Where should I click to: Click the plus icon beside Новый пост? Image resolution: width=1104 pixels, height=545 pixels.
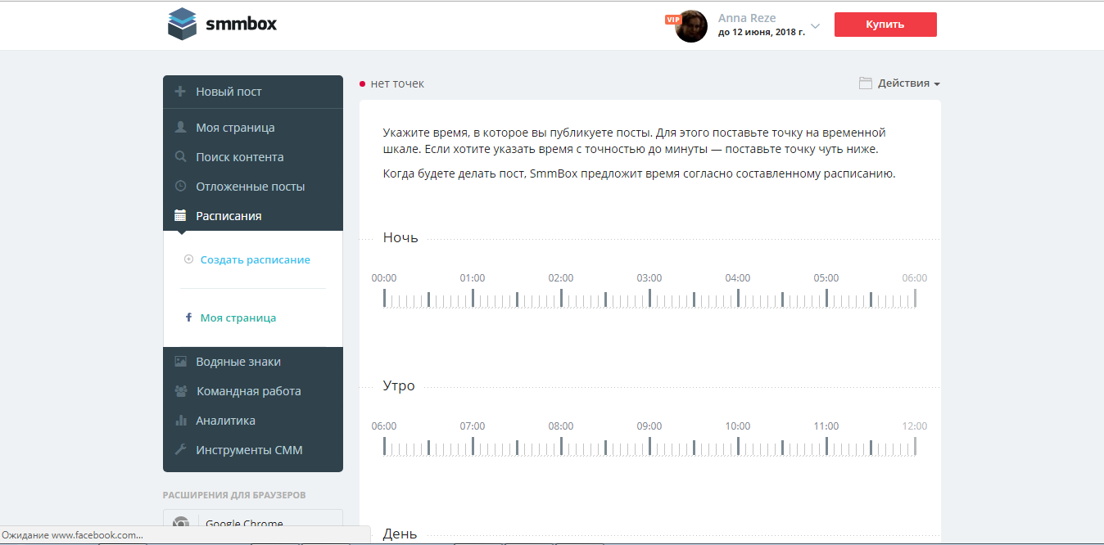180,92
